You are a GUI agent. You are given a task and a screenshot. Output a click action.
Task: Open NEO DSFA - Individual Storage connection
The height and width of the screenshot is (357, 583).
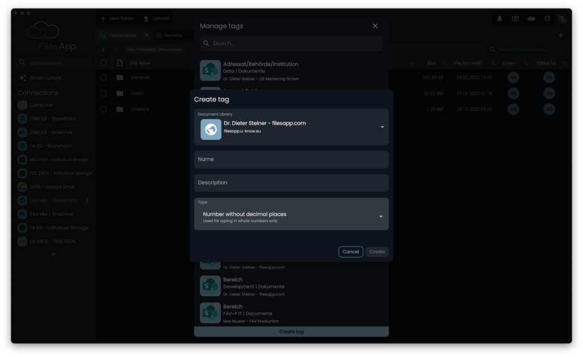[x=54, y=159]
